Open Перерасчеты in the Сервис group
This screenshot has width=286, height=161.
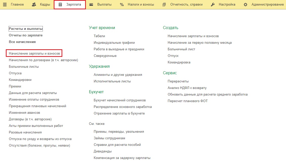tap(178, 81)
